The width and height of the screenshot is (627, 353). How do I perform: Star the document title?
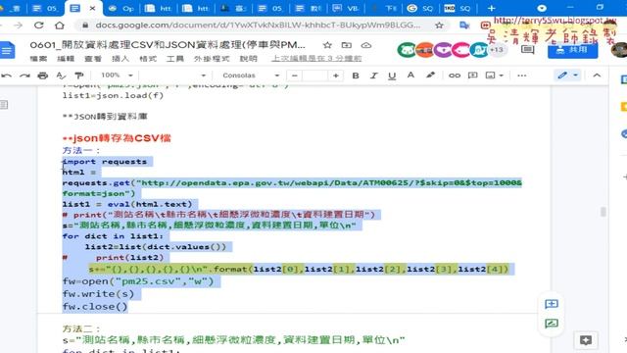click(x=327, y=45)
